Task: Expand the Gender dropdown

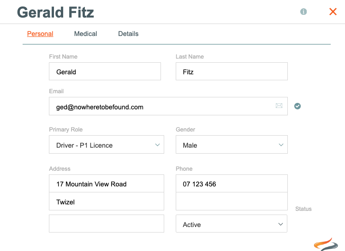Action: point(232,144)
